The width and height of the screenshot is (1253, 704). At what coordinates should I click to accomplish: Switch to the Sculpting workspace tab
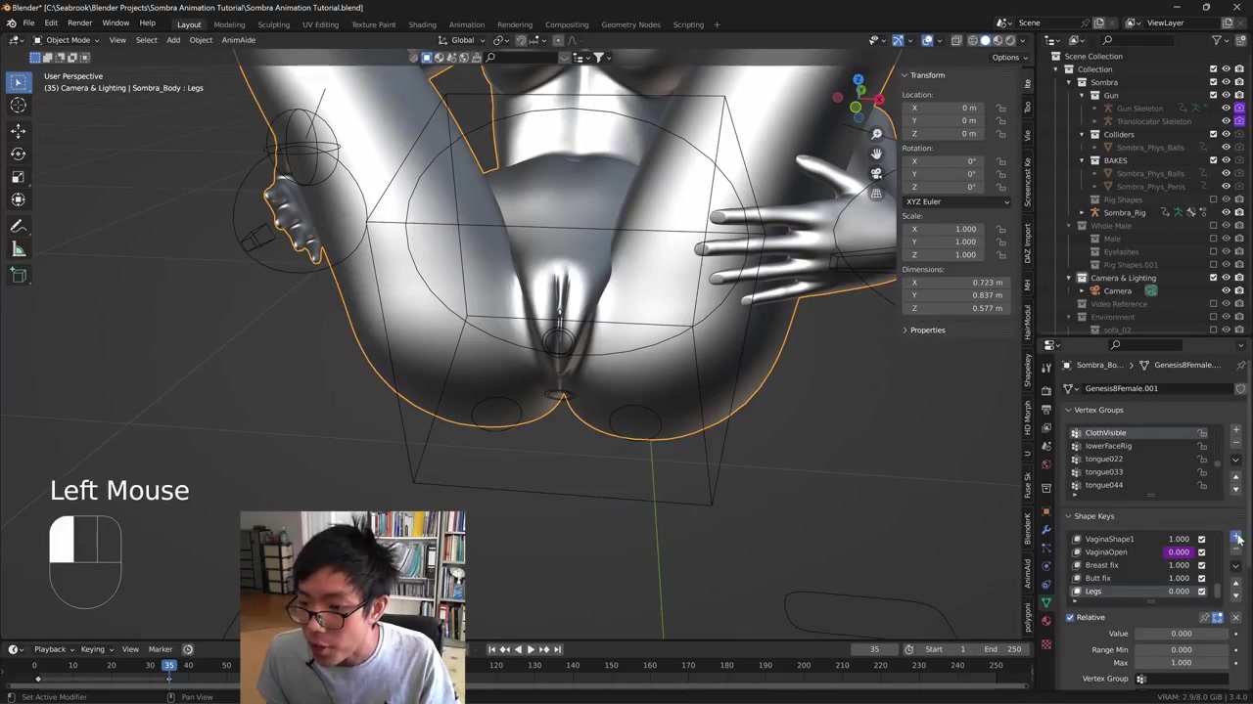tap(273, 24)
